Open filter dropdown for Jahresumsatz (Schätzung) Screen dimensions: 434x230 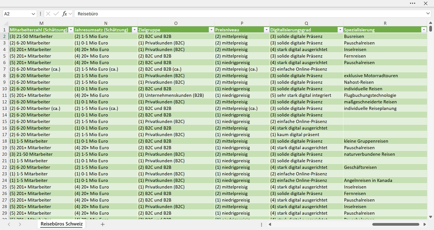click(x=135, y=30)
